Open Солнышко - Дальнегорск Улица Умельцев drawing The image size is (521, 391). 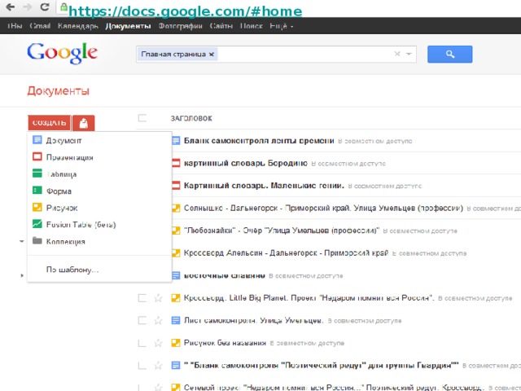coord(323,209)
